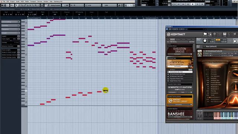Click the Browse folder icon in Kontakt

click(x=205, y=34)
